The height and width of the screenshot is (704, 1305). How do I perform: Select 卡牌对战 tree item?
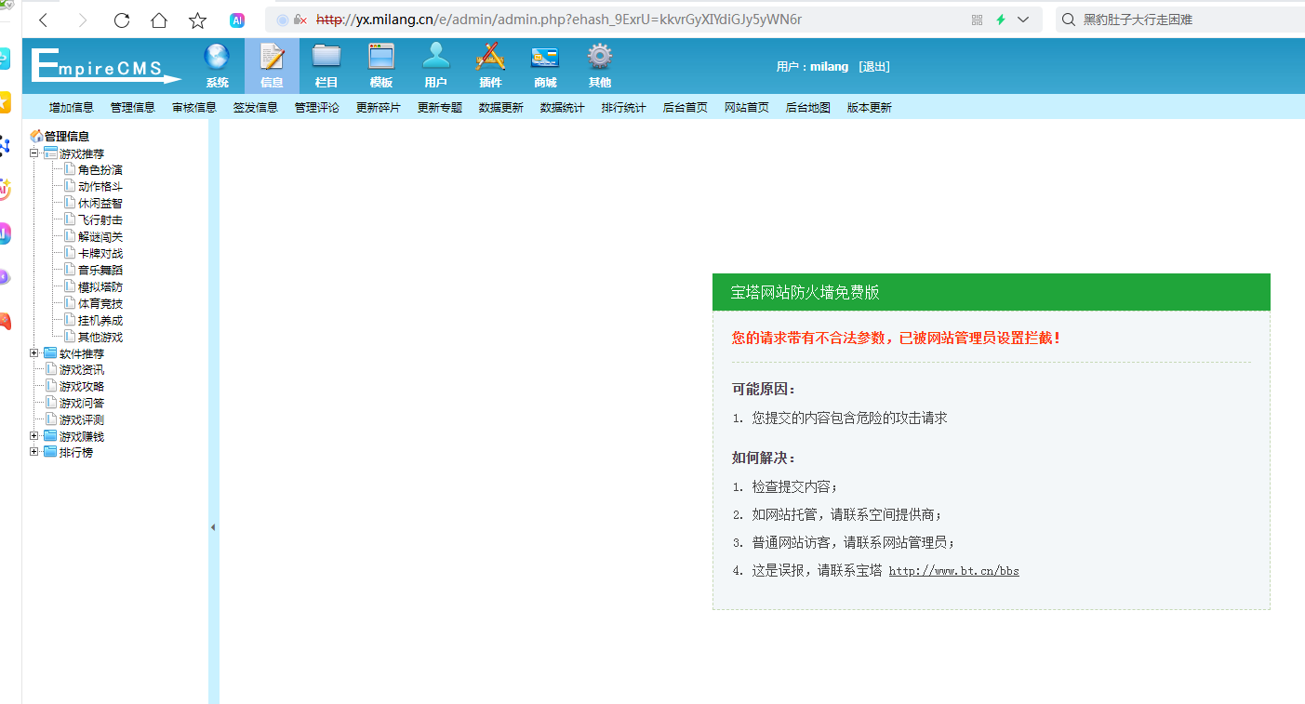pyautogui.click(x=100, y=254)
